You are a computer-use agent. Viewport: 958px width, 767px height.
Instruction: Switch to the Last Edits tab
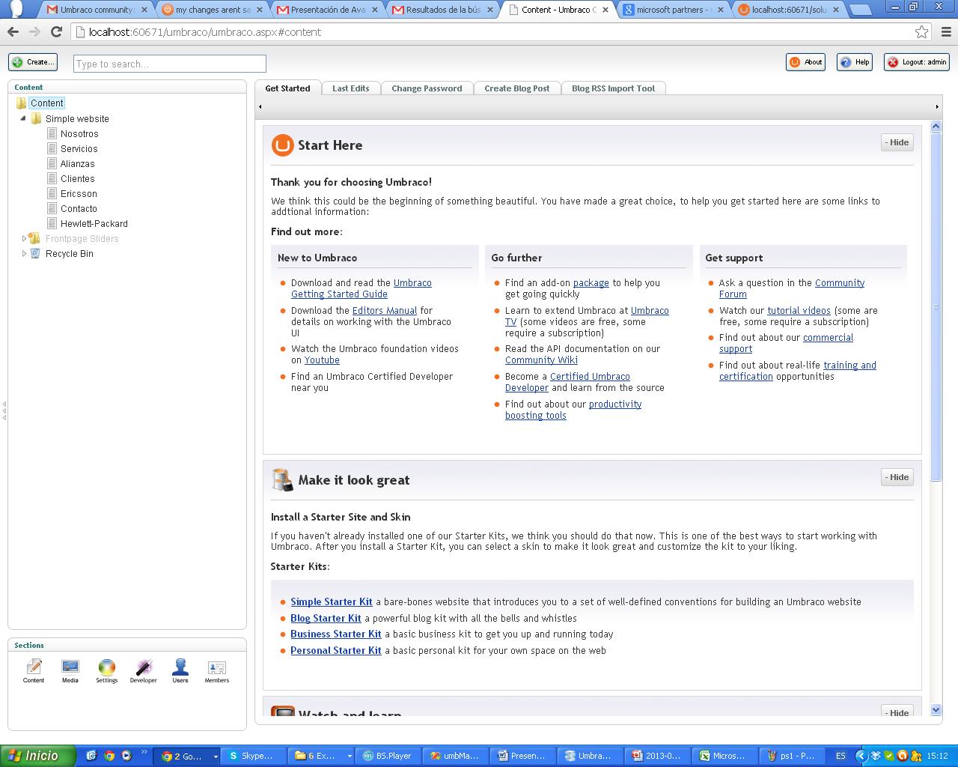coord(350,88)
